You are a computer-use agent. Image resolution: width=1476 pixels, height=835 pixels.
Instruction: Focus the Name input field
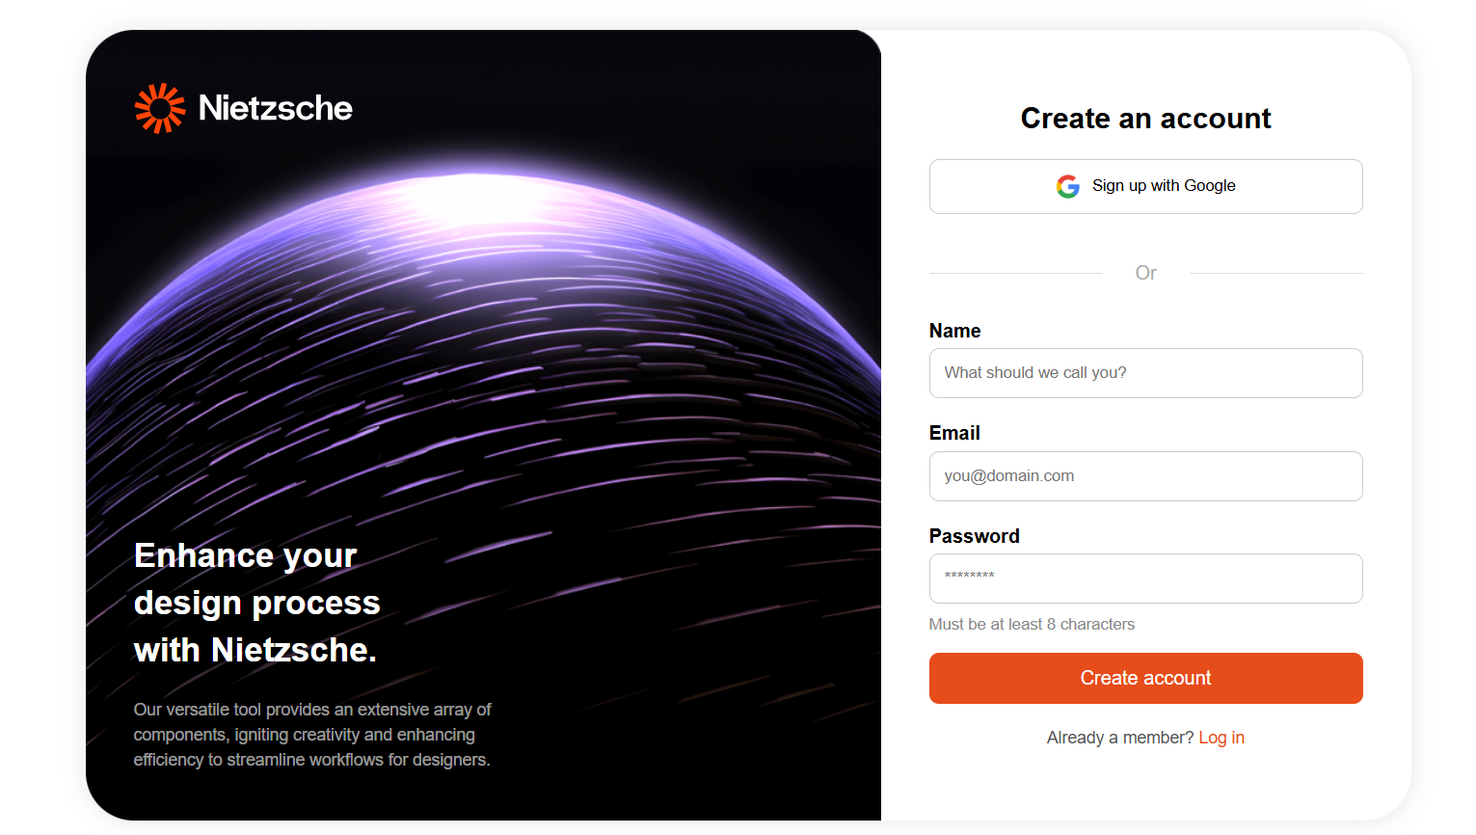point(1145,373)
